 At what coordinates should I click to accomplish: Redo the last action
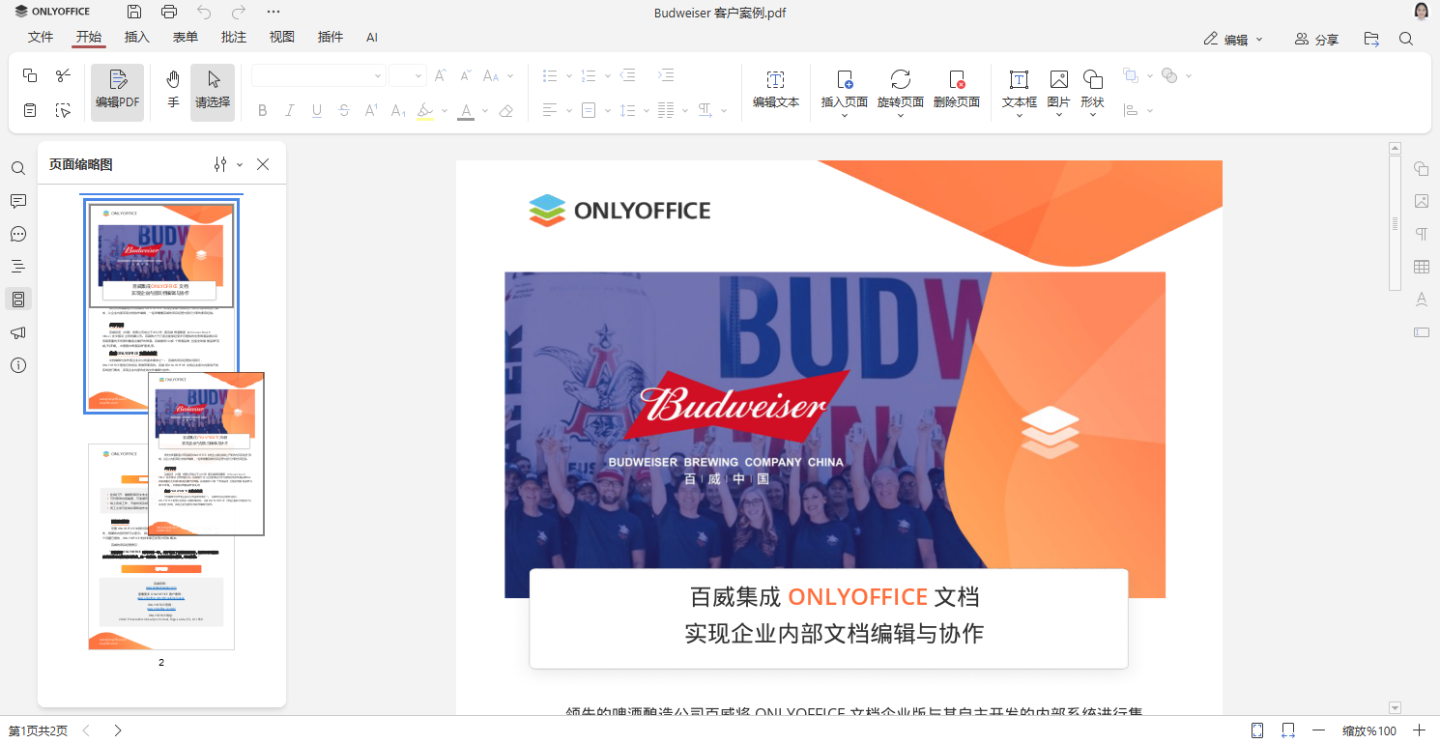pos(239,12)
